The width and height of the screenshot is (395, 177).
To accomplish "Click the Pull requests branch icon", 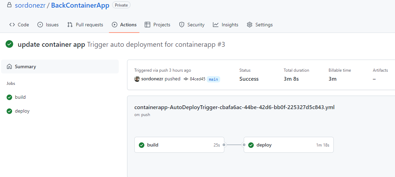I will (70, 25).
